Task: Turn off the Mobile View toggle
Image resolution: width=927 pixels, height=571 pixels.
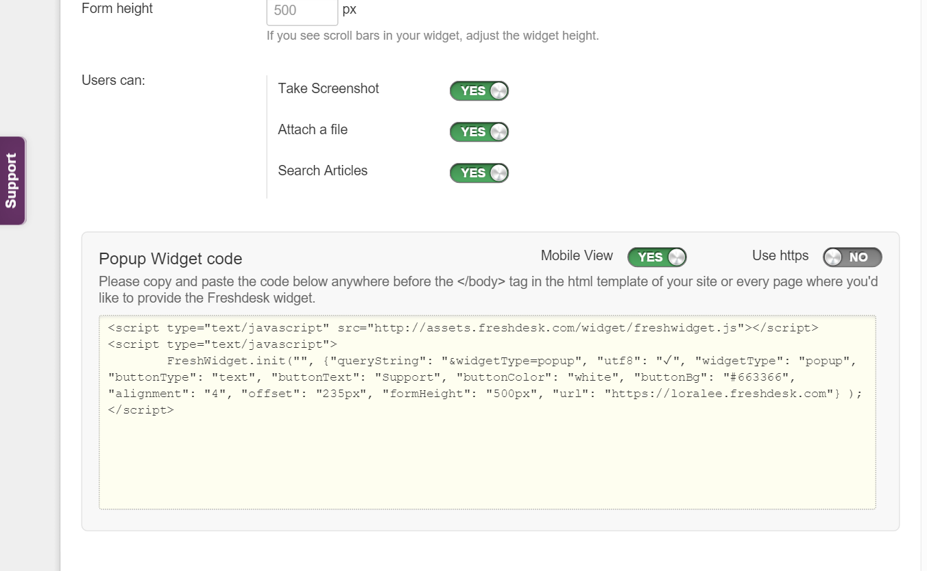Action: 657,257
